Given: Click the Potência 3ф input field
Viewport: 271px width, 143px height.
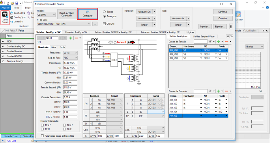Looking at the screenshot, I should point(70,63).
